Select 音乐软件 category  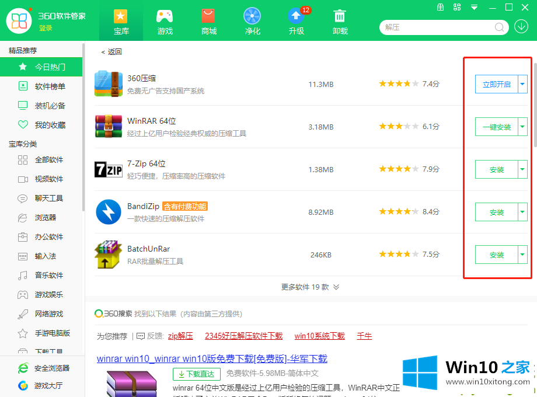41,275
